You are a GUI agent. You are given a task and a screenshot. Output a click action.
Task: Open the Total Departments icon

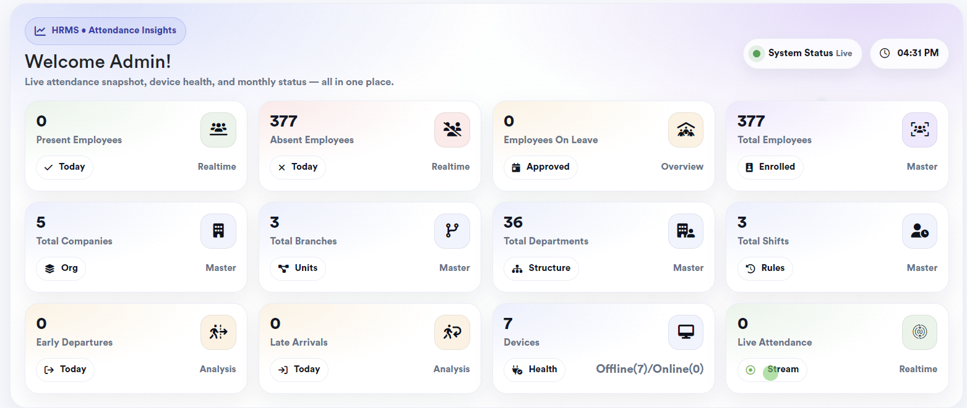tap(685, 231)
